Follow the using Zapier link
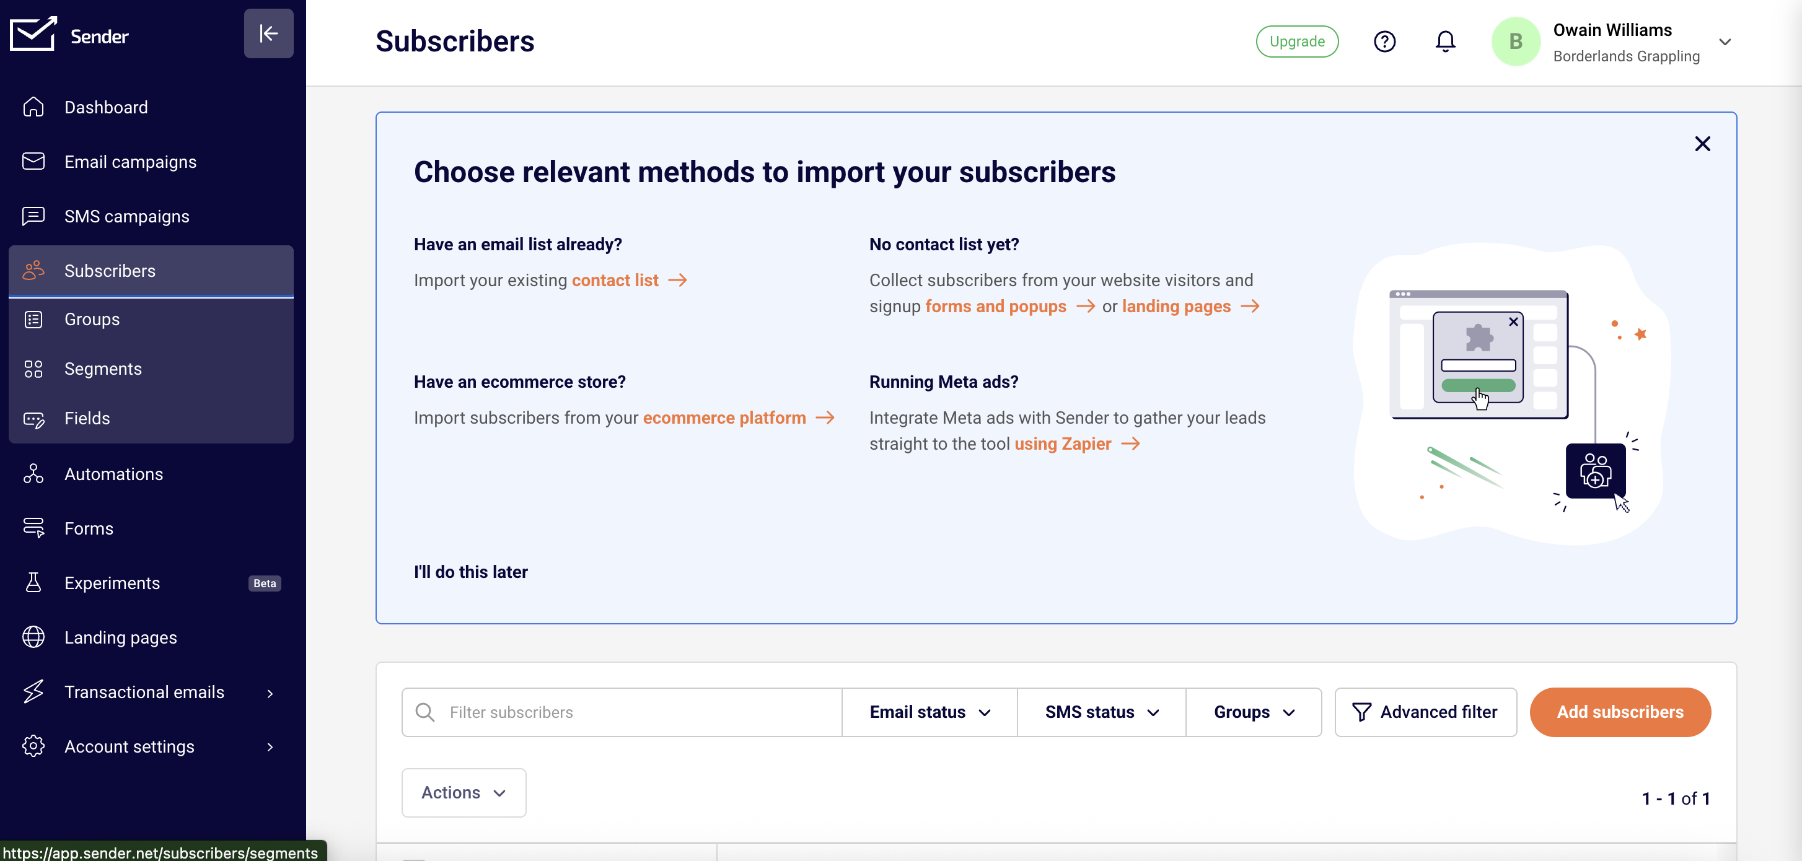 1063,444
